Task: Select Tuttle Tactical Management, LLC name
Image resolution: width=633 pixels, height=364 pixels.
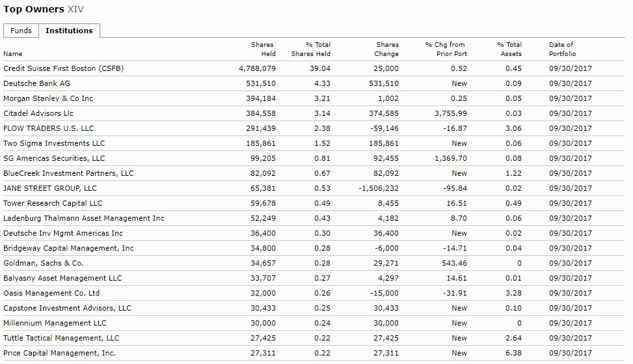Action: click(61, 338)
